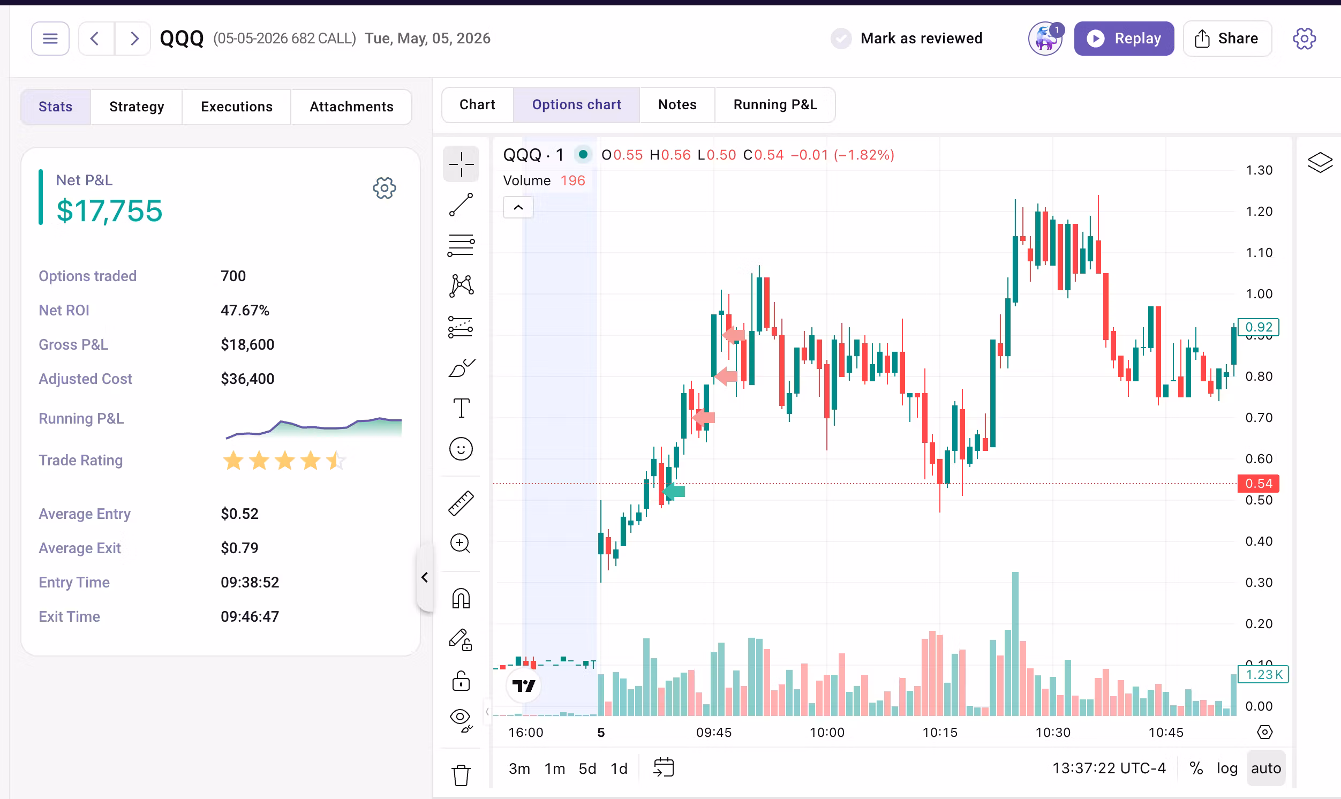Open the Executions tab
Image resolution: width=1341 pixels, height=799 pixels.
tap(237, 107)
